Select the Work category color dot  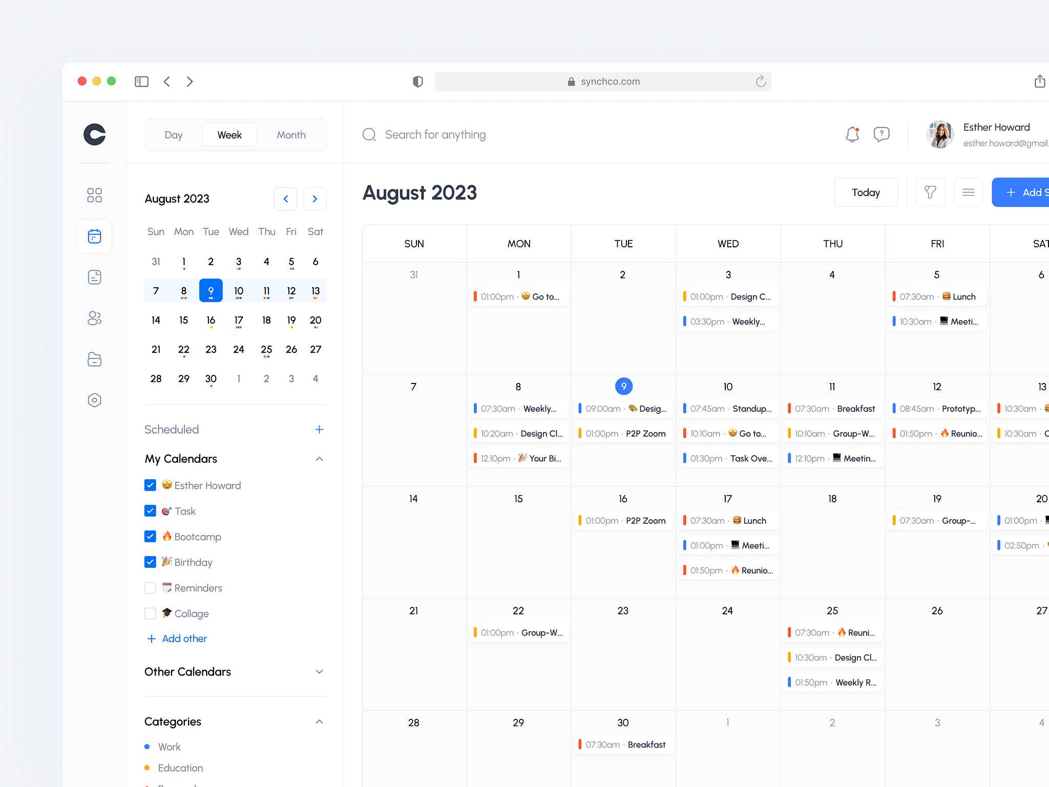click(148, 747)
